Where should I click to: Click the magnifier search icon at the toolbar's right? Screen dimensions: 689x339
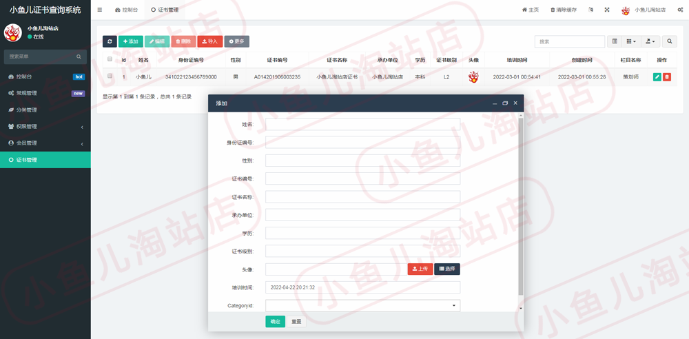pyautogui.click(x=670, y=41)
